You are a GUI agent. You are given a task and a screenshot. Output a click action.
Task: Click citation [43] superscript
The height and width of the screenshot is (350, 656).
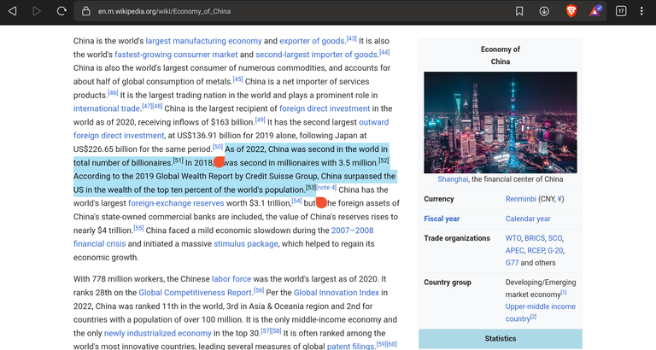pyautogui.click(x=351, y=38)
